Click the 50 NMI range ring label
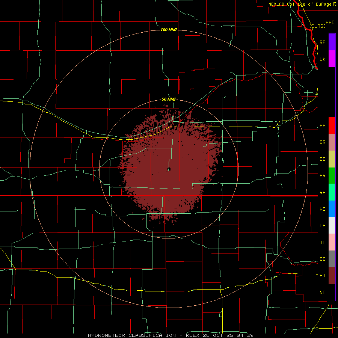This screenshot has height=338, width=338. click(x=169, y=99)
